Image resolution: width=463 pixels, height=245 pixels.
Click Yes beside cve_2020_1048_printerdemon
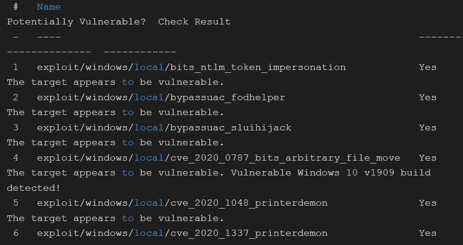pos(427,203)
